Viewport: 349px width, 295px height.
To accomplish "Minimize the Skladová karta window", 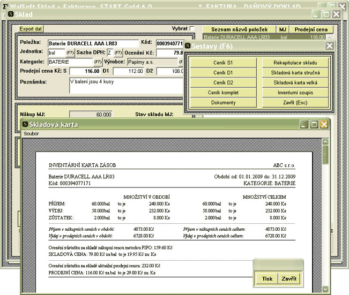I will click(x=304, y=124).
